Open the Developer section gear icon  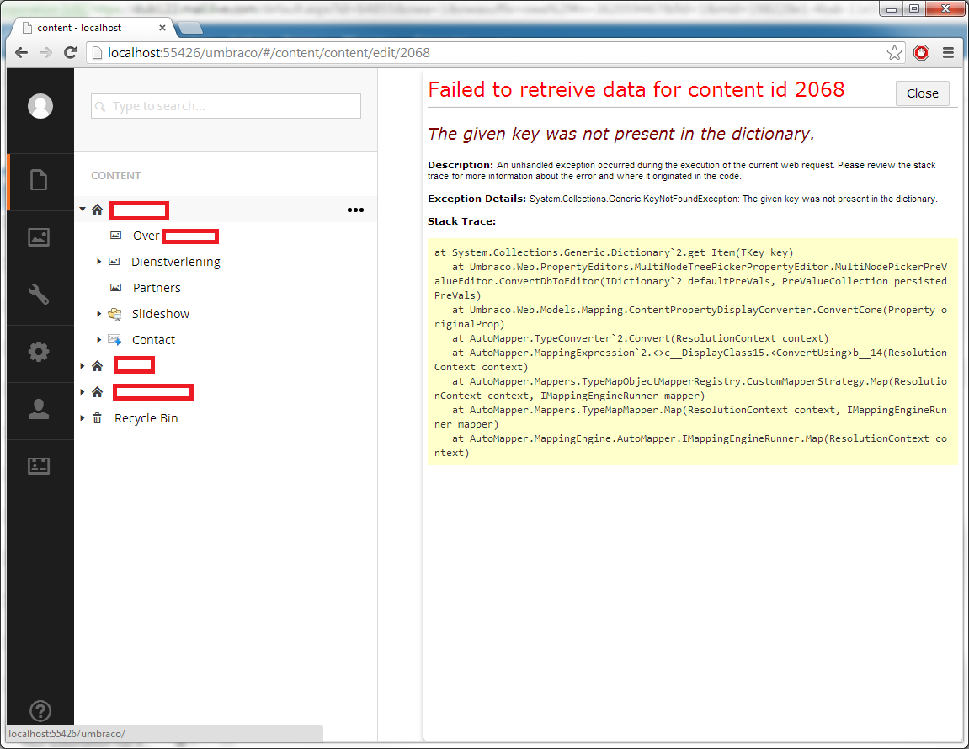(39, 352)
